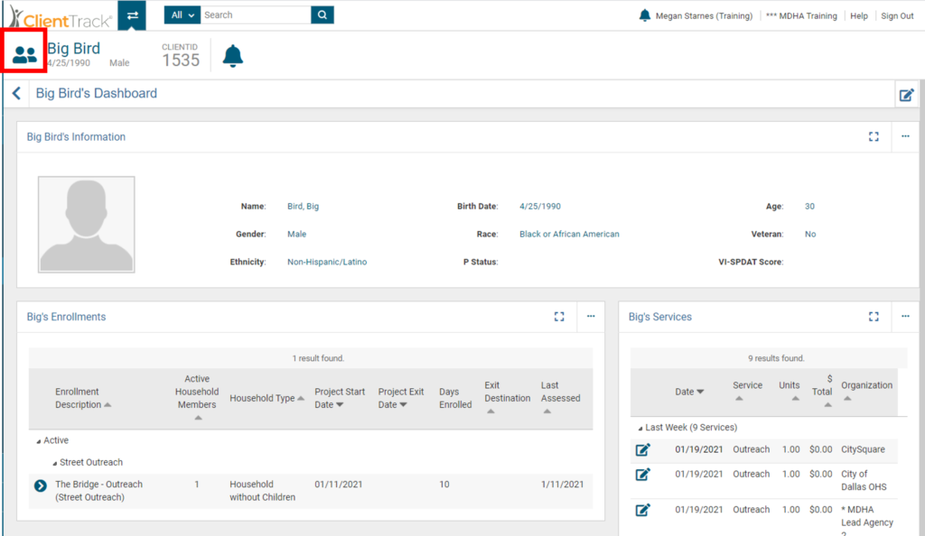Sort services by Date column
925x536 pixels.
(689, 392)
